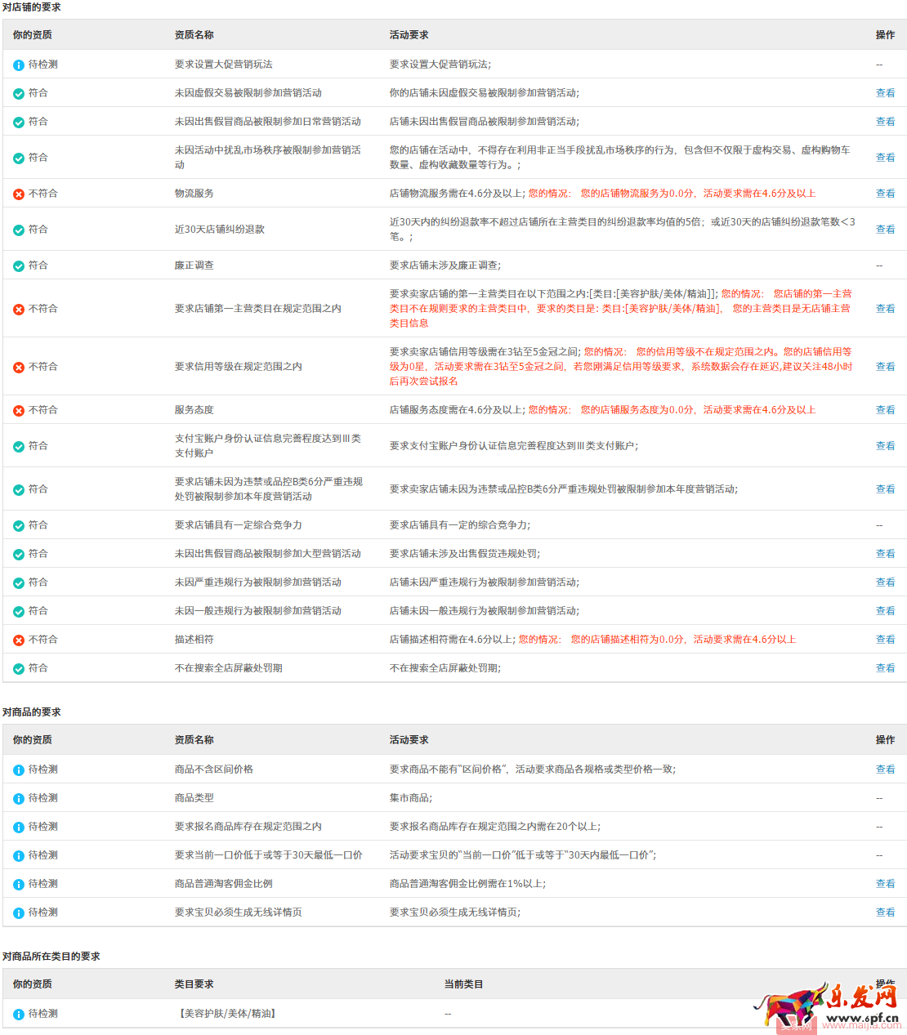Click the red error icon beside 描述相符
The width and height of the screenshot is (907, 1035).
click(x=18, y=640)
